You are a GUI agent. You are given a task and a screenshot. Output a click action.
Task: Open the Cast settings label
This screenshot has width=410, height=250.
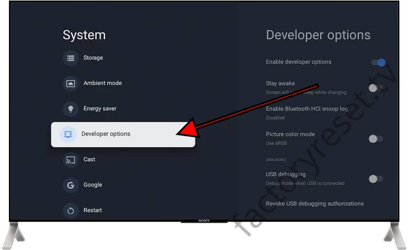[89, 160]
